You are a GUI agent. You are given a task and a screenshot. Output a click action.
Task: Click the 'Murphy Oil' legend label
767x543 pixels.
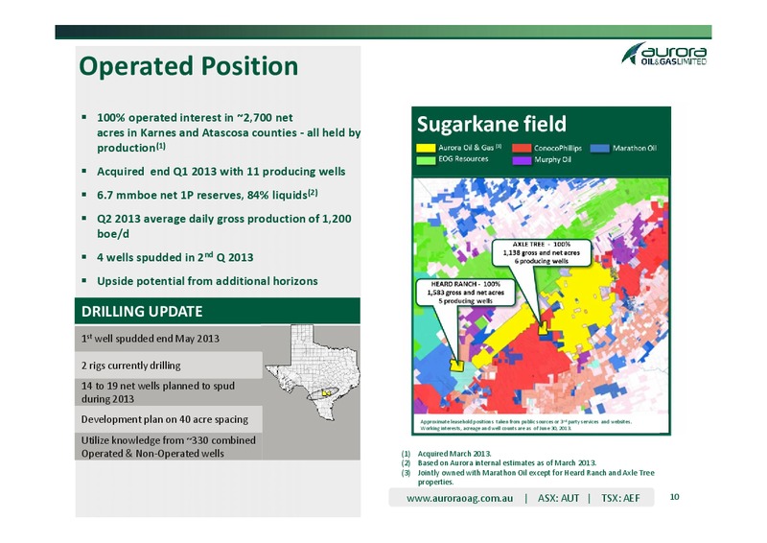tap(552, 159)
